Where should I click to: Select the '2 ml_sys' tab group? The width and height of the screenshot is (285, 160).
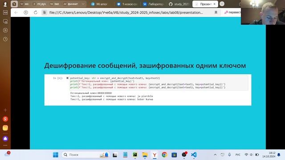[x=39, y=4]
